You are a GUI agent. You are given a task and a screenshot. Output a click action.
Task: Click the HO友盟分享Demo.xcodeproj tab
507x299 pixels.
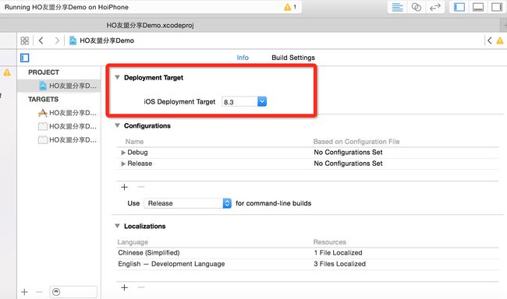150,25
